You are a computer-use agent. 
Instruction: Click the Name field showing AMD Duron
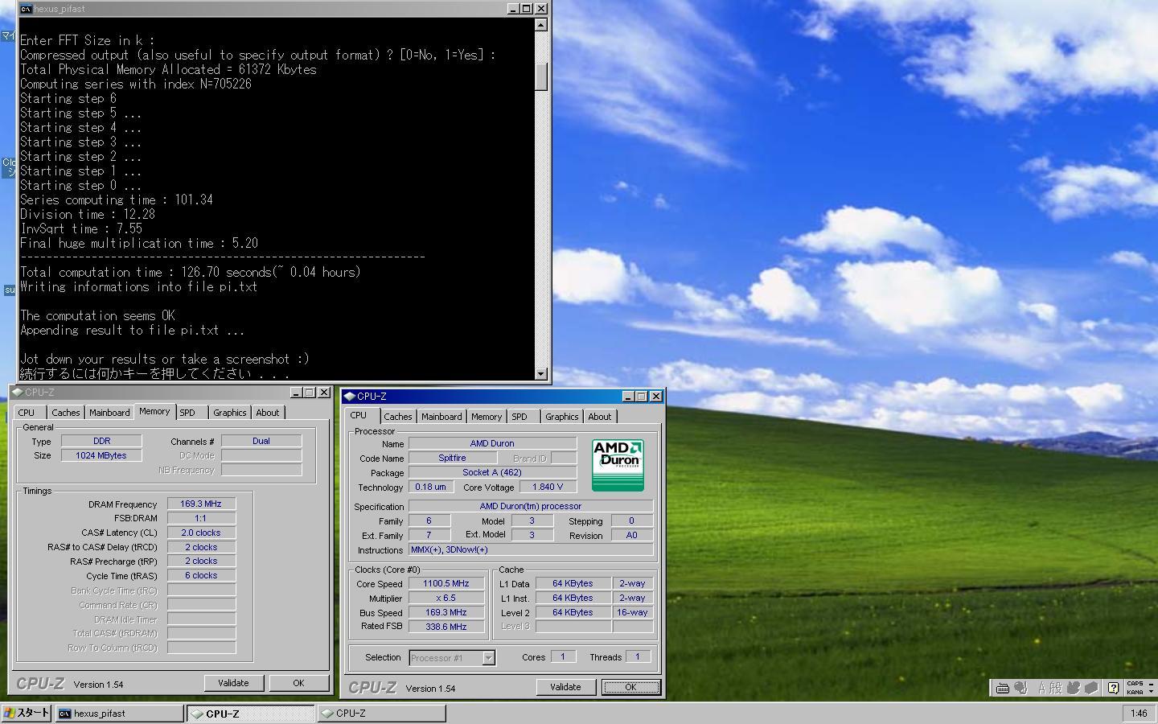click(492, 443)
